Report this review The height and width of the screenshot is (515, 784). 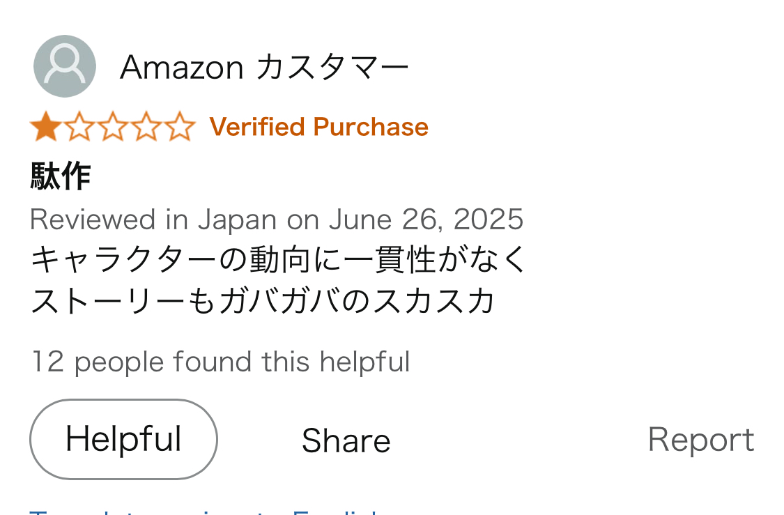(701, 440)
